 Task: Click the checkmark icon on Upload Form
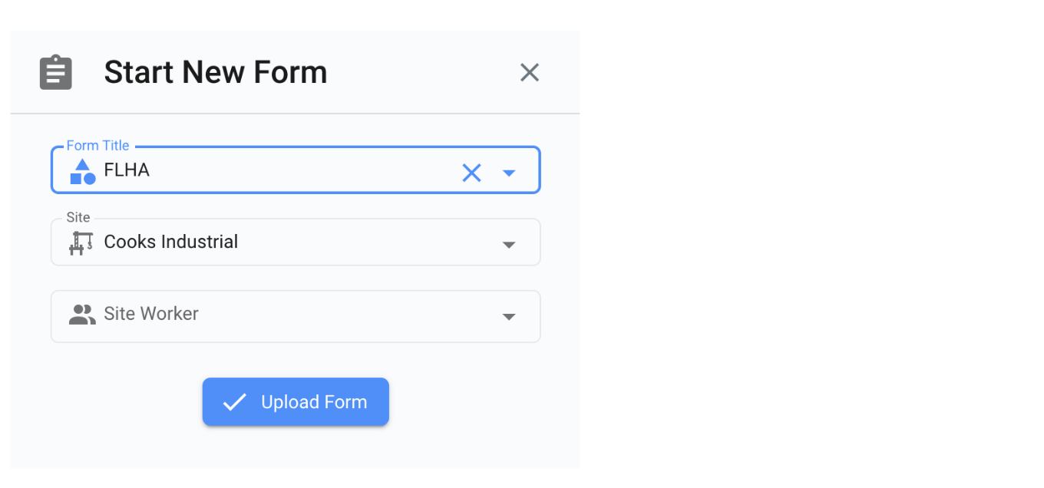tap(234, 402)
